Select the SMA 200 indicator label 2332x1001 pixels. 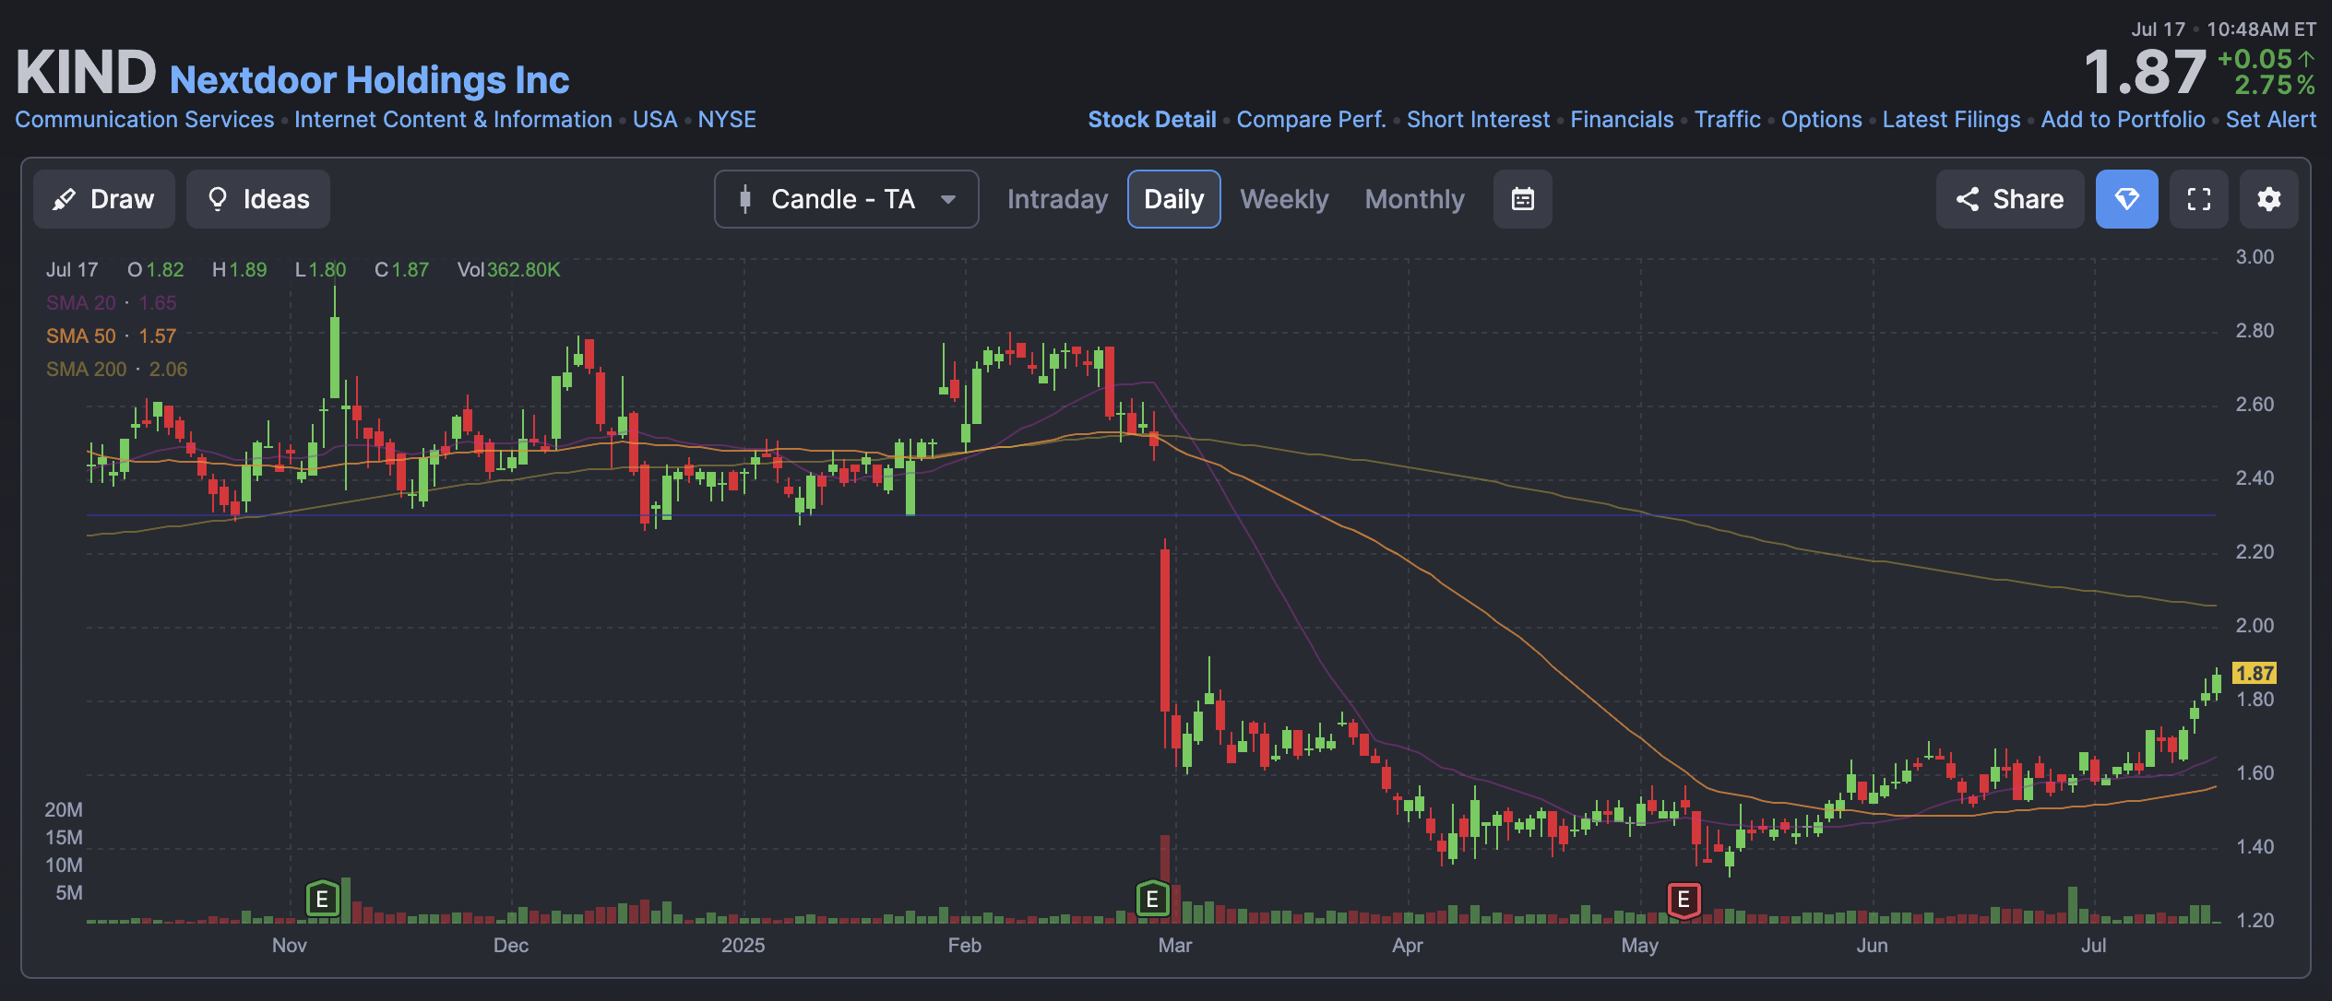coord(87,370)
